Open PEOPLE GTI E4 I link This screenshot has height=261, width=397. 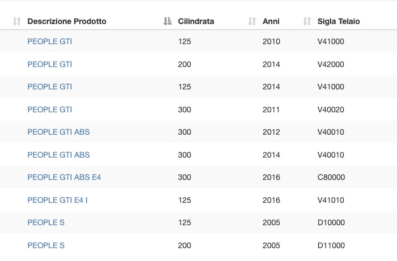tap(58, 200)
